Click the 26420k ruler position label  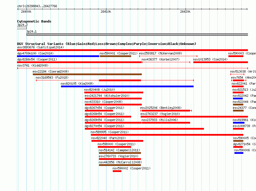(185, 12)
